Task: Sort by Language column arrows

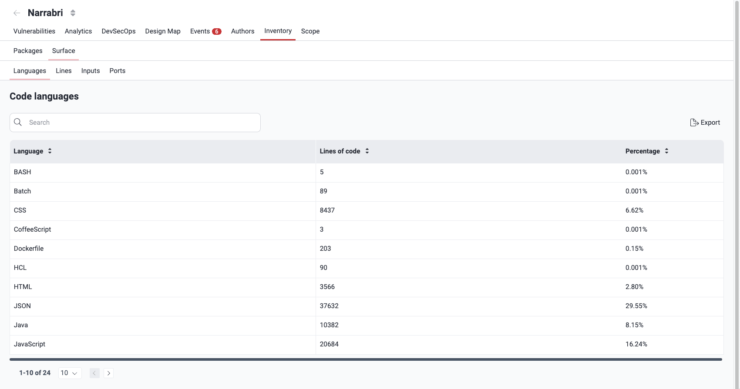Action: (50, 151)
